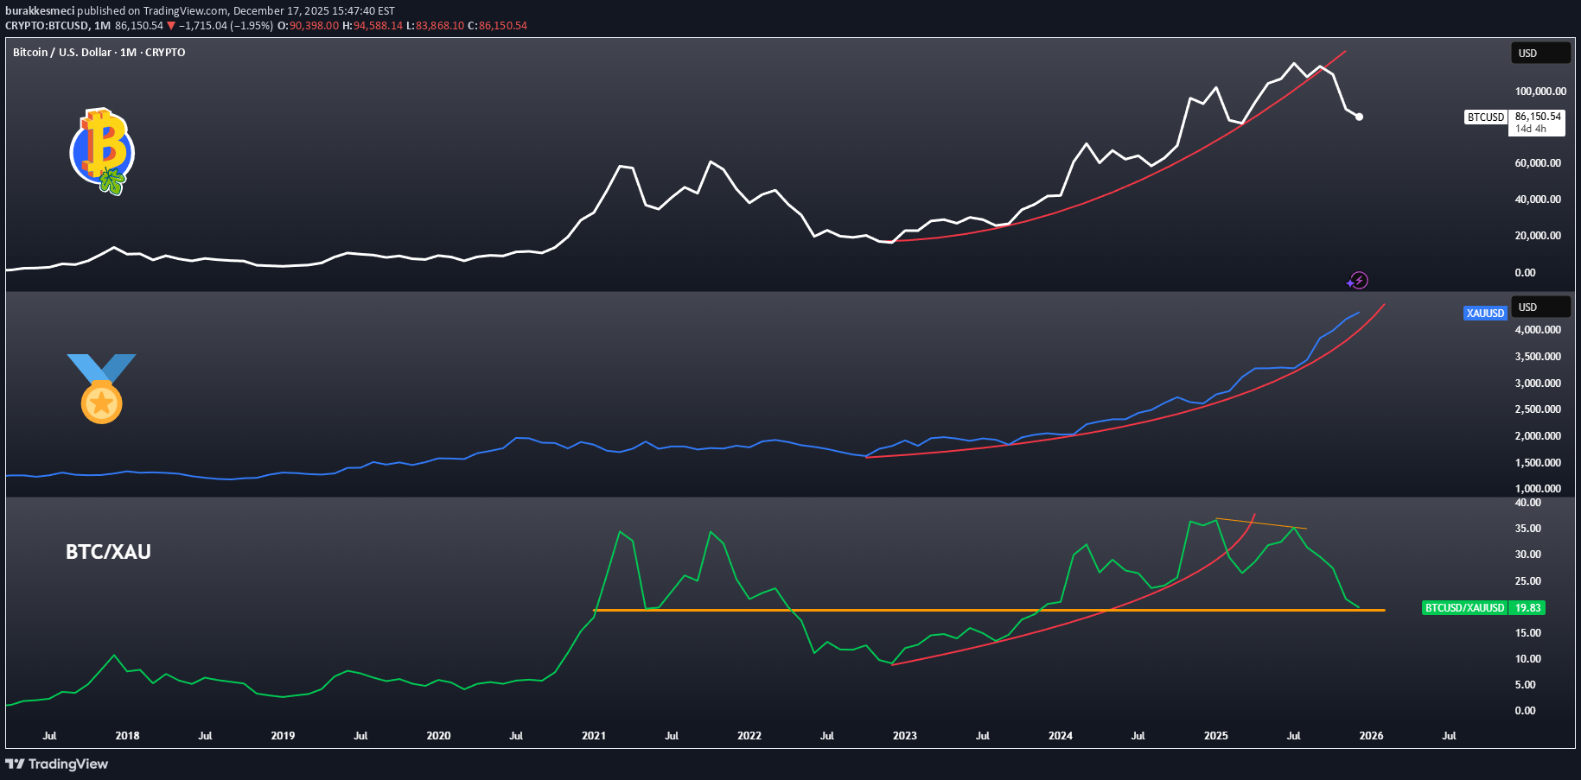The width and height of the screenshot is (1581, 780).
Task: Click the 100,000.00 level on price axis
Action: 1540,92
